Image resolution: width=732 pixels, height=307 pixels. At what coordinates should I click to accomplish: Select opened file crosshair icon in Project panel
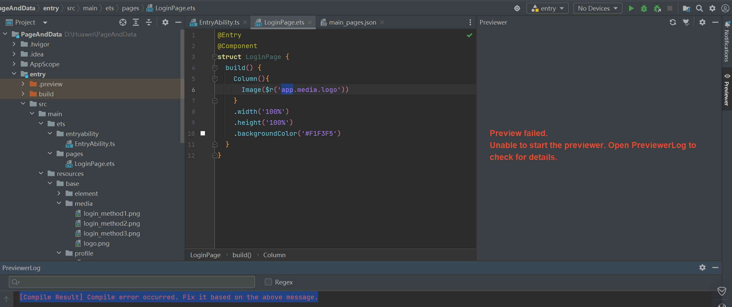[123, 22]
